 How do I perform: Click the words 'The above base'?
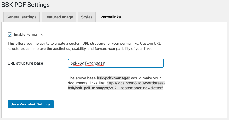point(82,78)
